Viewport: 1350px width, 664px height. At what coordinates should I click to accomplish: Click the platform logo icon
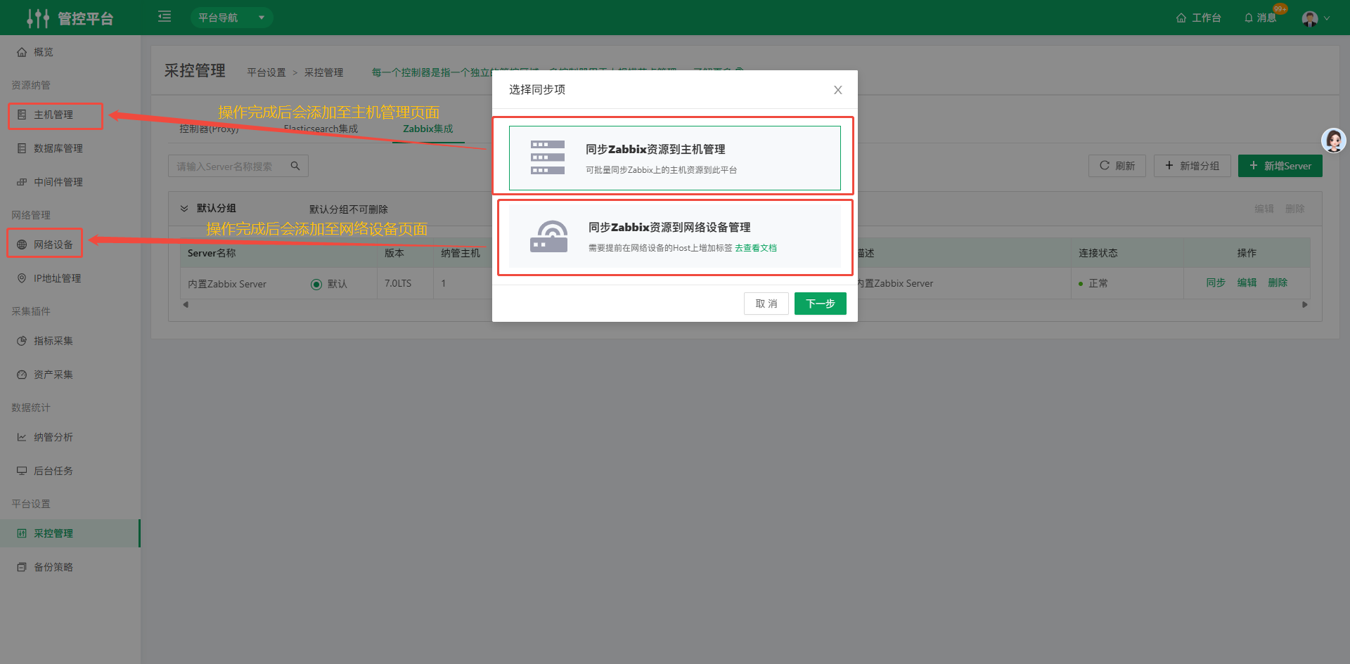38,18
